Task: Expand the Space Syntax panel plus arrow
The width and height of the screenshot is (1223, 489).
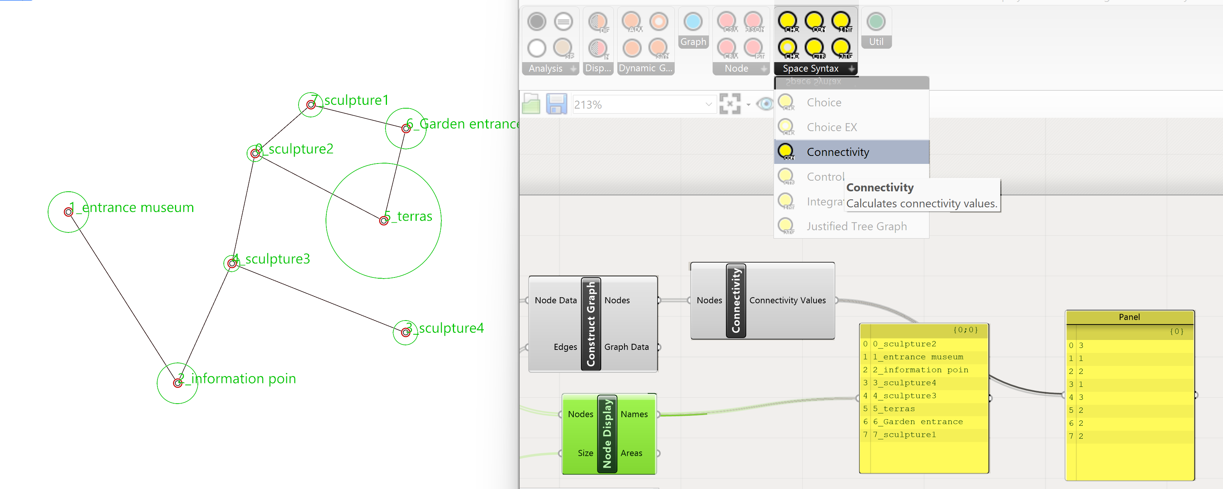Action: (852, 69)
